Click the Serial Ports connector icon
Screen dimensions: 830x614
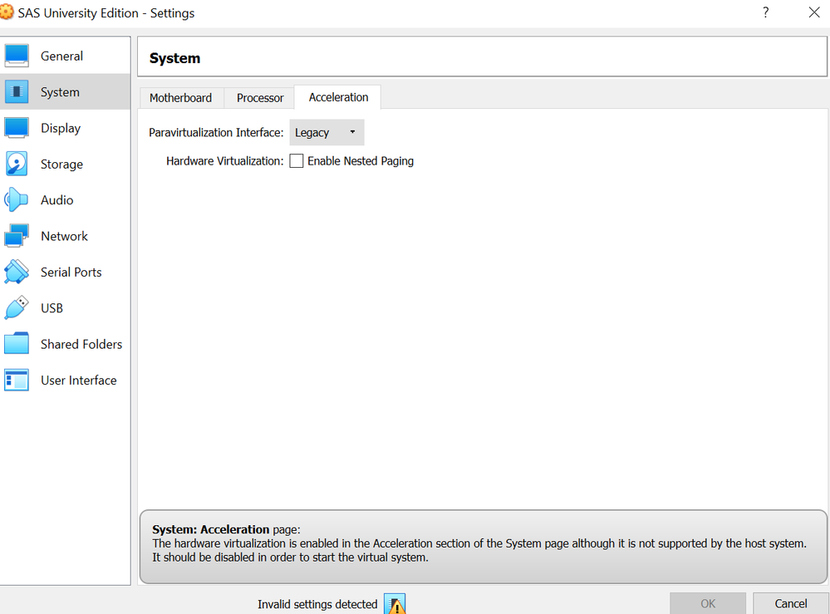[17, 272]
